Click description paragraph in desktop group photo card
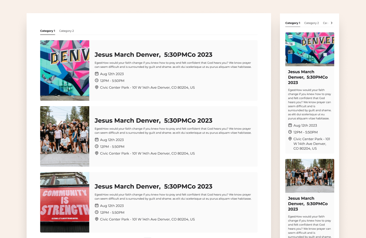This screenshot has height=238, width=366. 173,131
